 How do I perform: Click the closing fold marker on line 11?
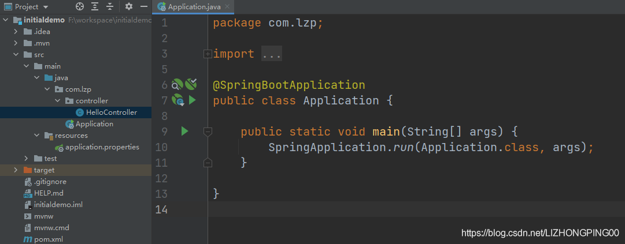[208, 162]
